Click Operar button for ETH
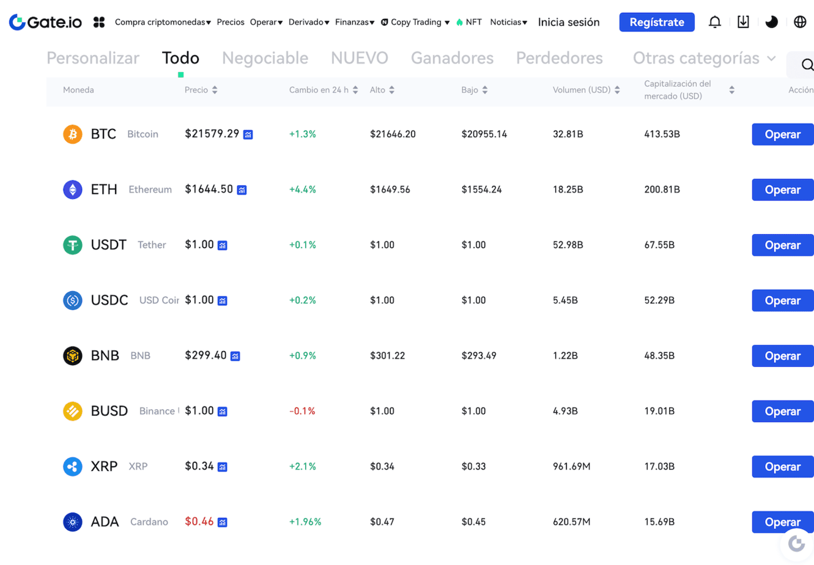This screenshot has width=814, height=565. [x=783, y=190]
